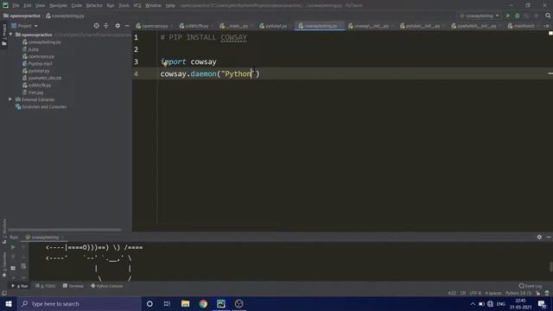
Task: Switch to the pywhatkit\__init__.py editor tab
Action: [x=476, y=26]
